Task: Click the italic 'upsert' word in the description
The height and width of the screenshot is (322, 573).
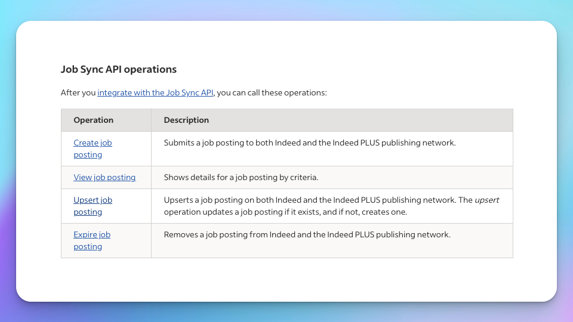Action: 487,200
